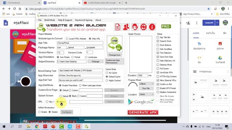The height and width of the screenshot is (130, 232).
Task: Open the support agent icon in header
Action: [134, 27]
